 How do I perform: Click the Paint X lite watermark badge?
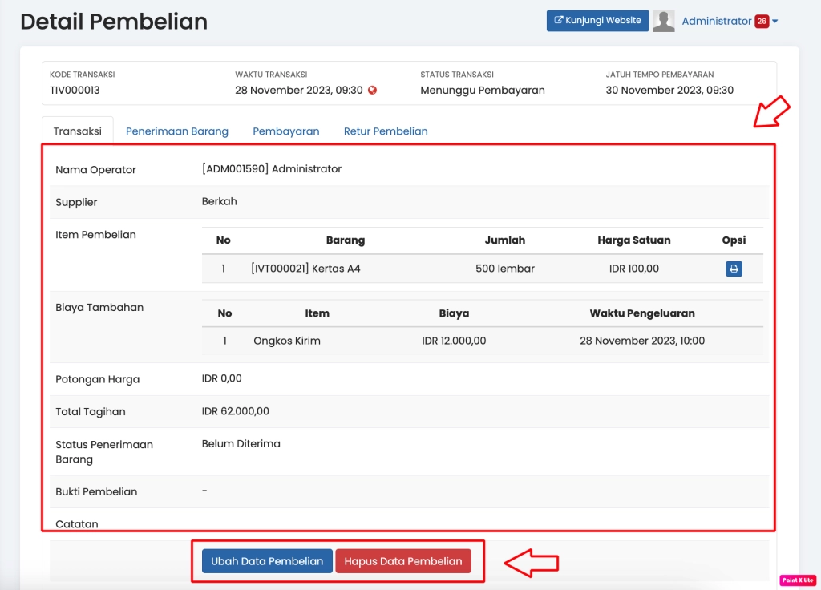797,580
